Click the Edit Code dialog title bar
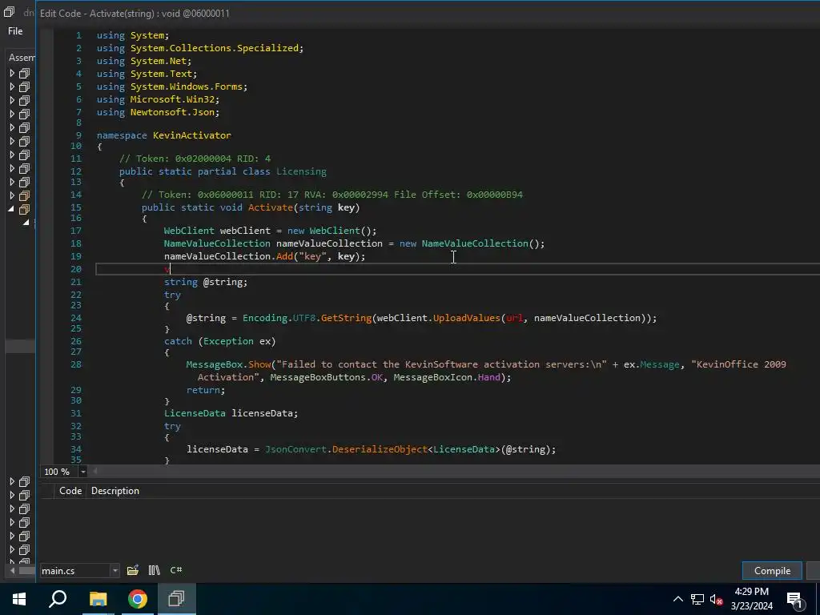Viewport: 820px width, 615px height. pos(429,13)
